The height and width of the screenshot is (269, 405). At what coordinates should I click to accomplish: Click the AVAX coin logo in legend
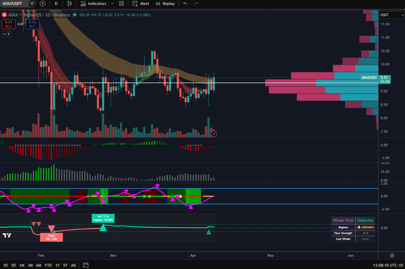point(4,15)
